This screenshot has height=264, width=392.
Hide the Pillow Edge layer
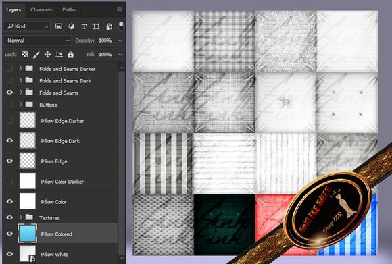[x=9, y=161]
